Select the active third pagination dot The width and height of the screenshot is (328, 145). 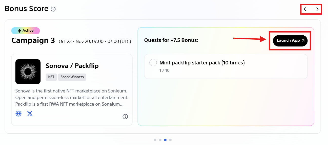[165, 140]
